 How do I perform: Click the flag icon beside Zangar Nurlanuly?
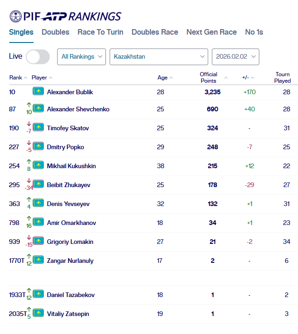coord(38,260)
